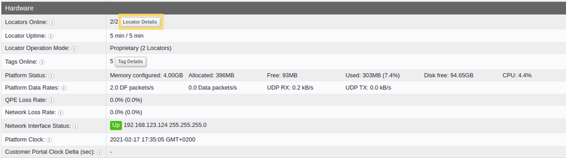Click the Platform Status info icon
Screen dimensions: 566x158
(51, 76)
